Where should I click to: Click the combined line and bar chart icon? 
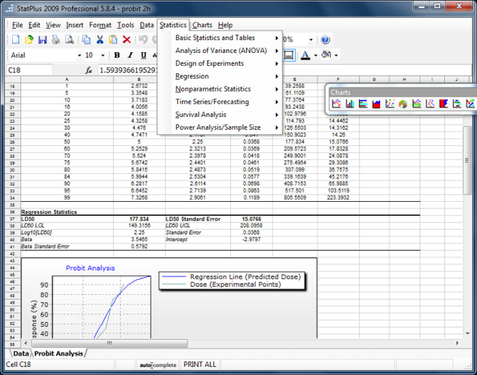pyautogui.click(x=417, y=104)
